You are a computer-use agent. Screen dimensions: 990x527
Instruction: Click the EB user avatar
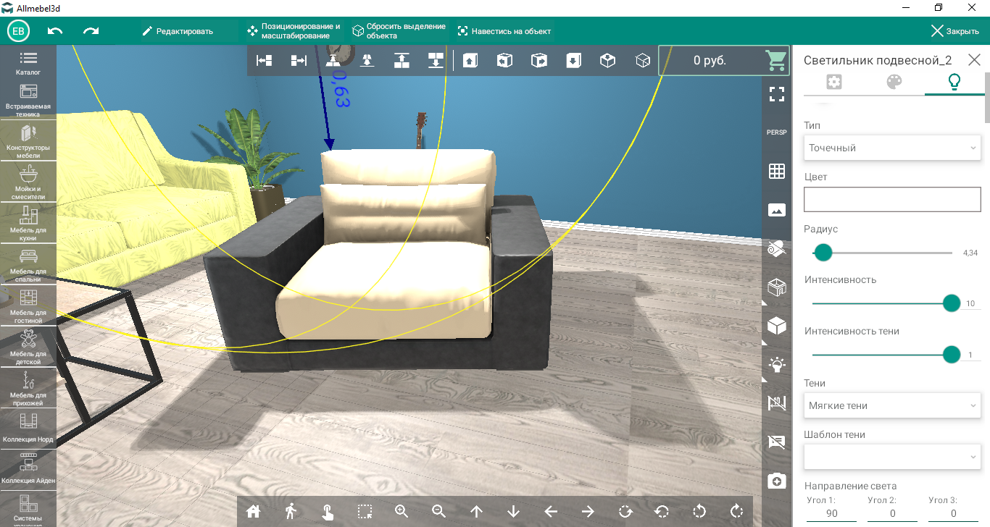18,31
